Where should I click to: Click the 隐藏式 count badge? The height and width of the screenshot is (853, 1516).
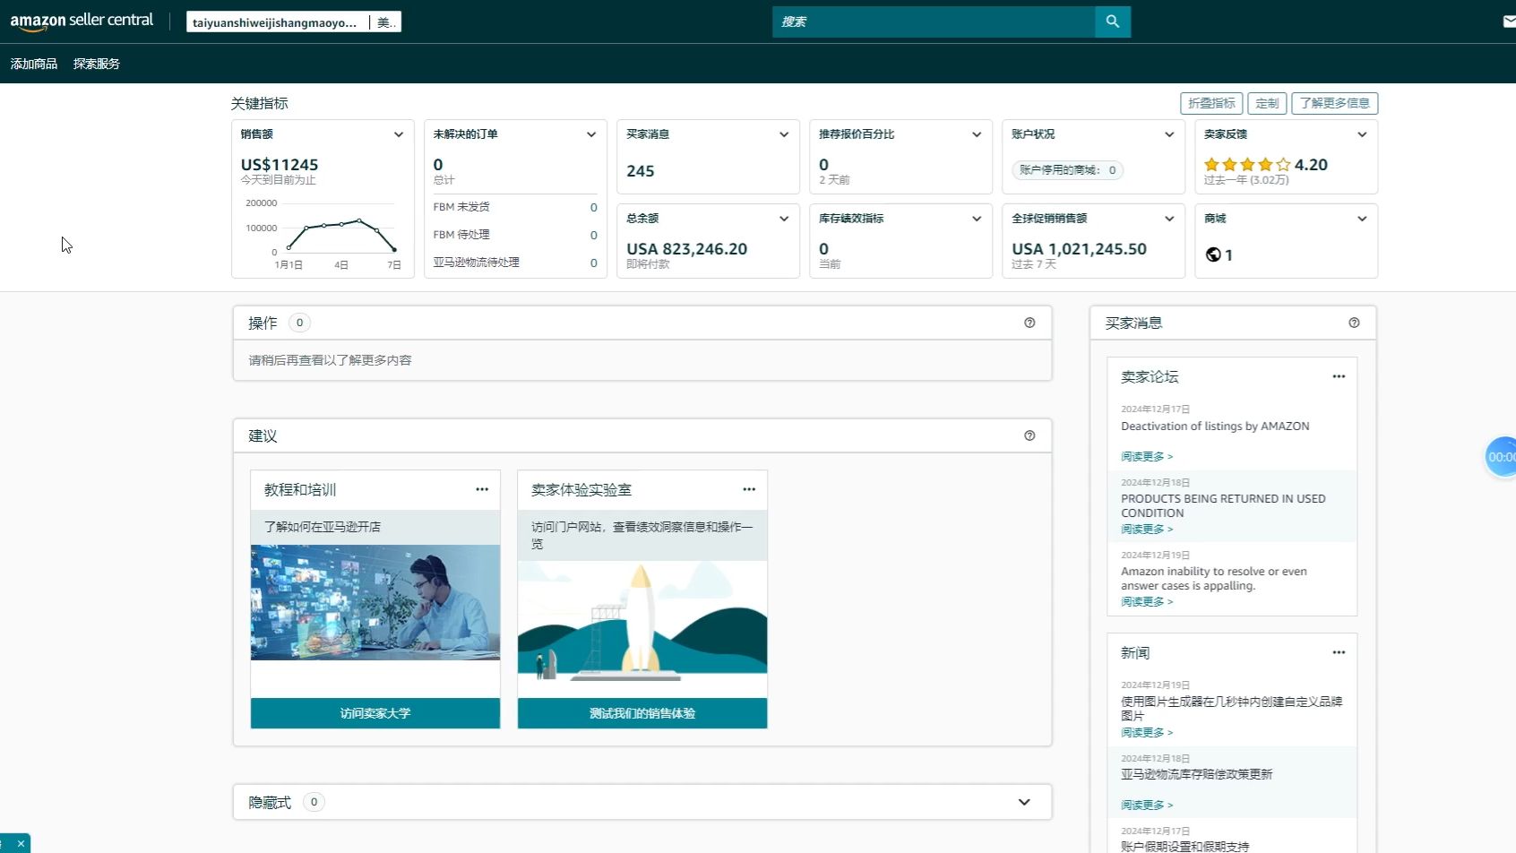(x=314, y=802)
